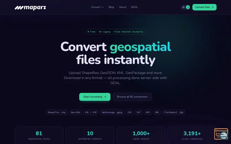Select the GPX format chip
This screenshot has width=231, height=144.
coord(148,112)
